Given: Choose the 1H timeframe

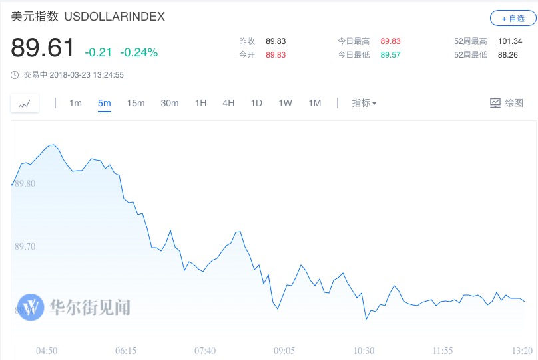Looking at the screenshot, I should point(200,103).
